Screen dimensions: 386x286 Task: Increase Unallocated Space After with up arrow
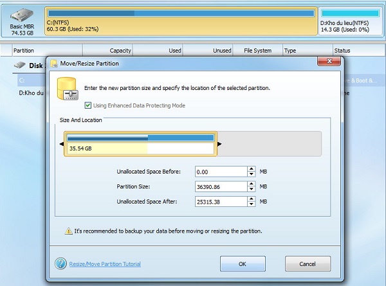click(251, 199)
